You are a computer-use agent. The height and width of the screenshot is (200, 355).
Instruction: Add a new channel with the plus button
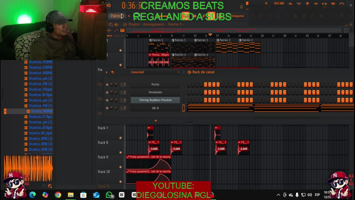click(x=156, y=121)
